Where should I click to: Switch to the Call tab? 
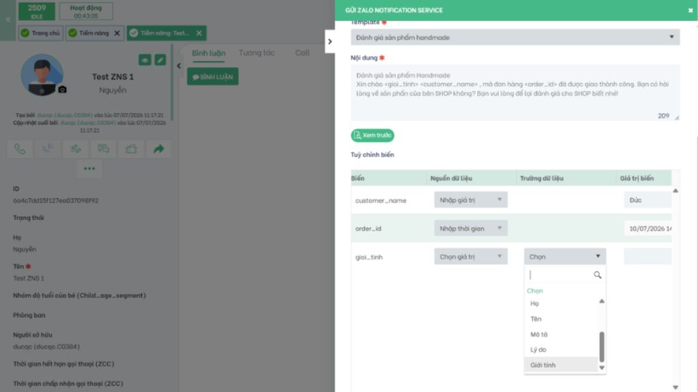point(302,53)
